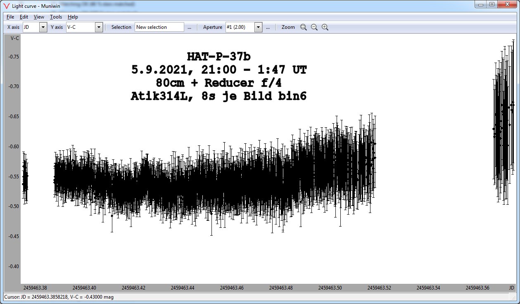Close the Light curve window
Image resolution: width=520 pixels, height=304 pixels.
[507, 4]
